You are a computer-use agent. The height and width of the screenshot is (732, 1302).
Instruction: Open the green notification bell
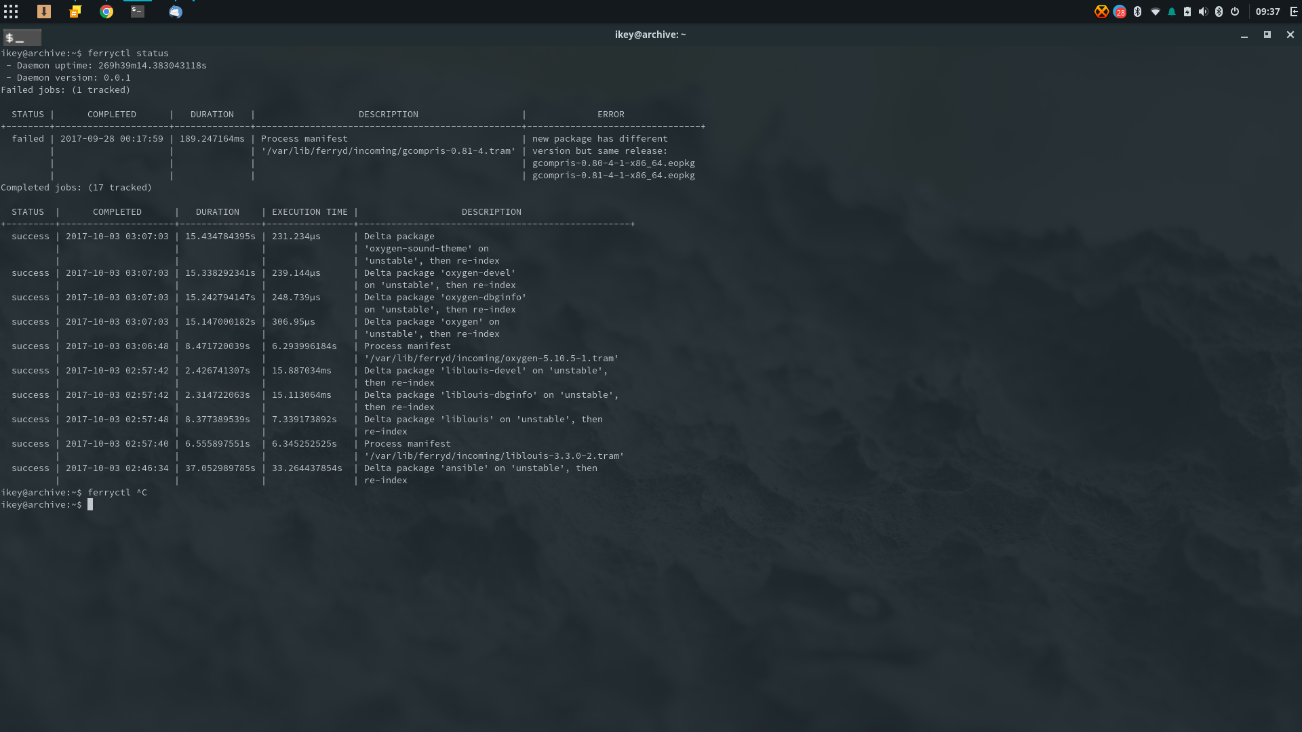1171,12
